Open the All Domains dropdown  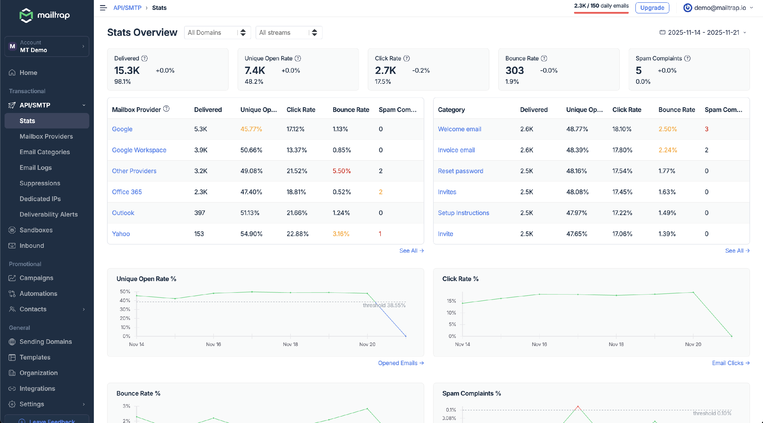217,32
